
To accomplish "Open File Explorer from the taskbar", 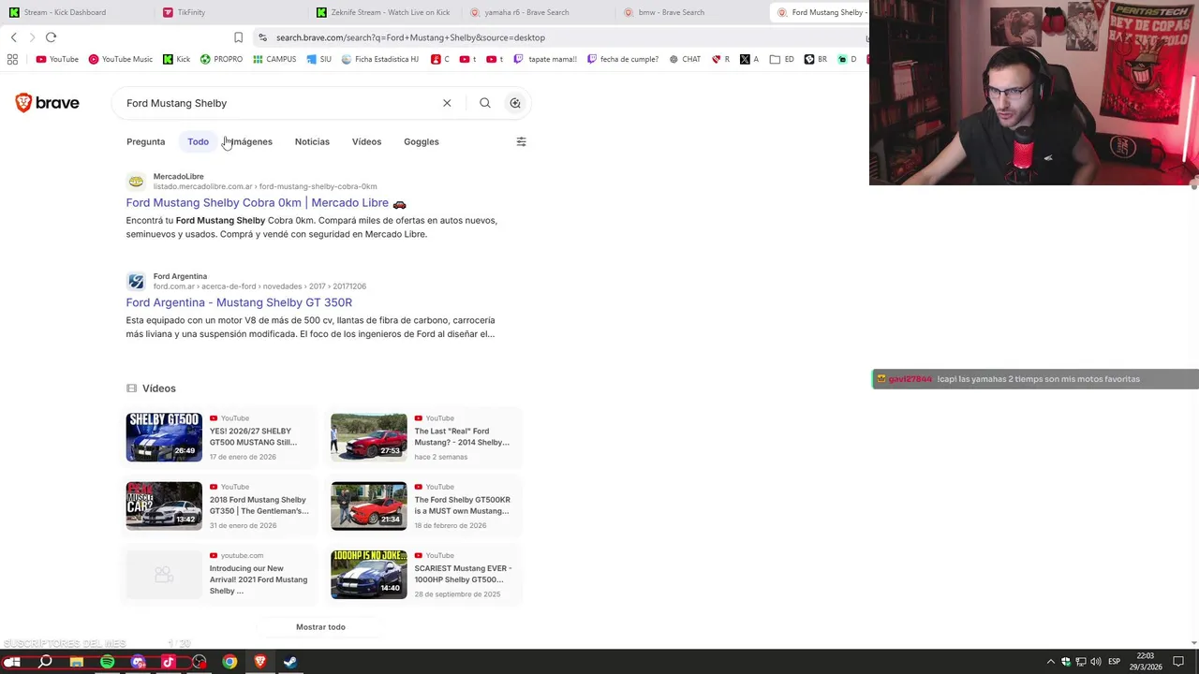I will (77, 662).
